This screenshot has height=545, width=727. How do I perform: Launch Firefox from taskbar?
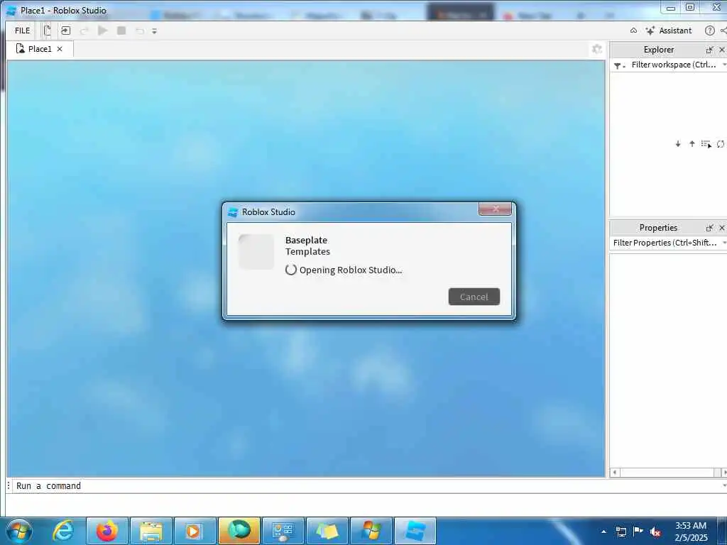pyautogui.click(x=107, y=531)
